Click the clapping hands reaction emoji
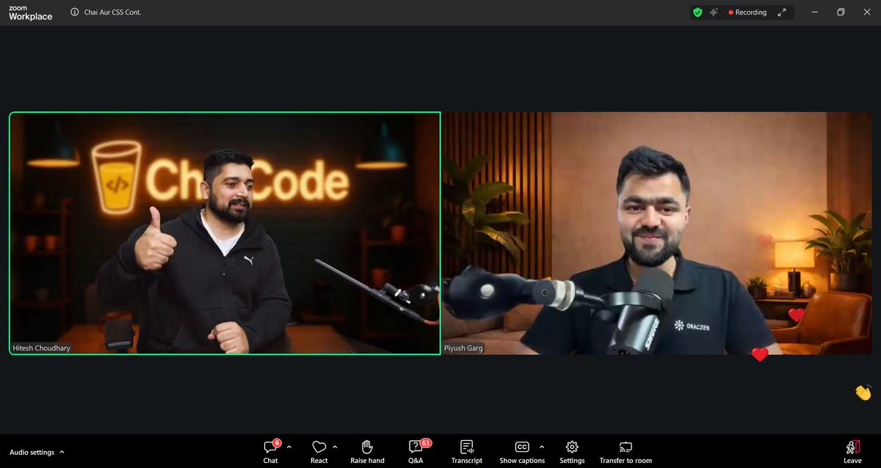This screenshot has height=468, width=881. 863,392
